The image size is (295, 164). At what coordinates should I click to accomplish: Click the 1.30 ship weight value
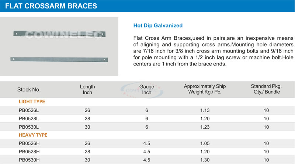[x=205, y=160]
